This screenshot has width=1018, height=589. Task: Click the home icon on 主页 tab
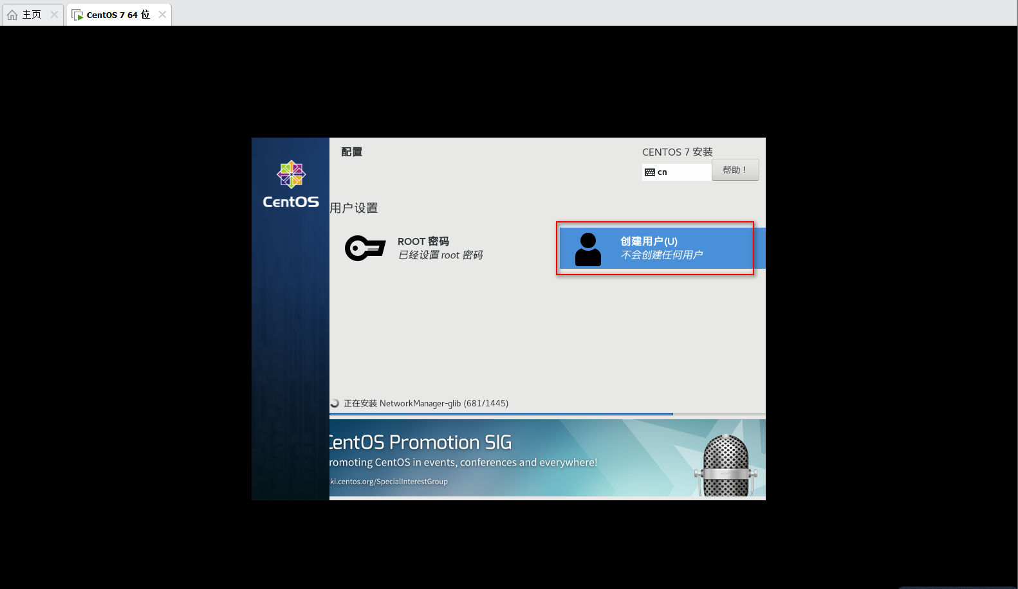click(x=12, y=15)
